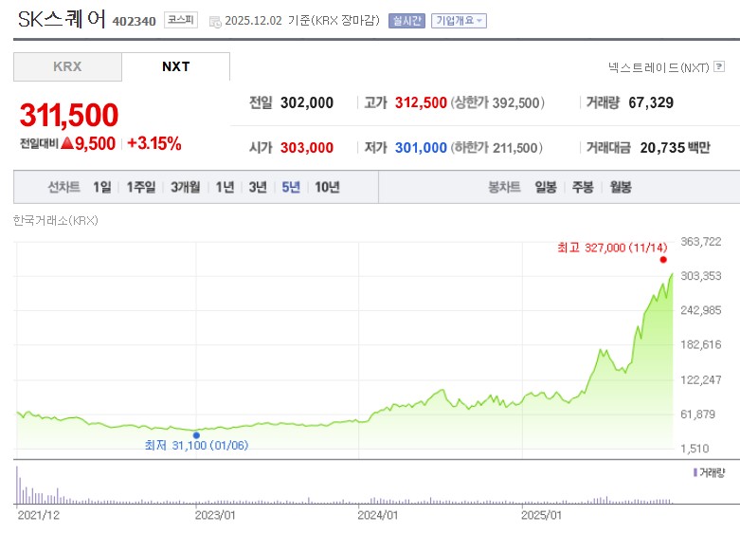Click the 363,722 y-axis value
This screenshot has width=740, height=534.
(701, 242)
